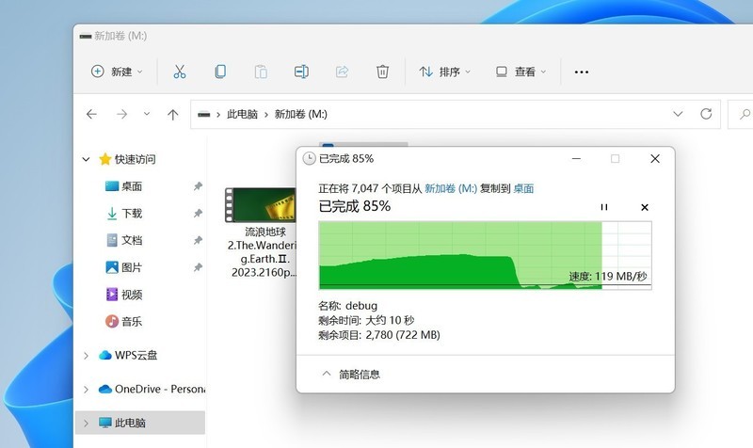This screenshot has height=448, width=753.
Task: Close the copy progress dialog window
Action: pos(655,158)
